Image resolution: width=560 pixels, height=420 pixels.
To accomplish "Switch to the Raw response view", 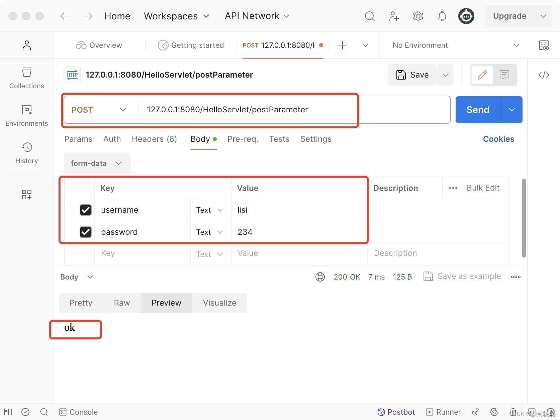I will click(x=121, y=303).
